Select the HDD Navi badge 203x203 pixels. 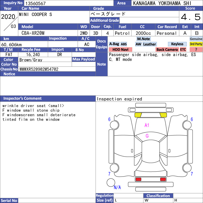click(x=120, y=49)
